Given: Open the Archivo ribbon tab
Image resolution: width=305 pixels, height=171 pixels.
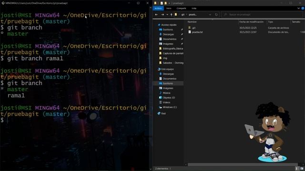Looking at the screenshot, I should pos(158,9).
